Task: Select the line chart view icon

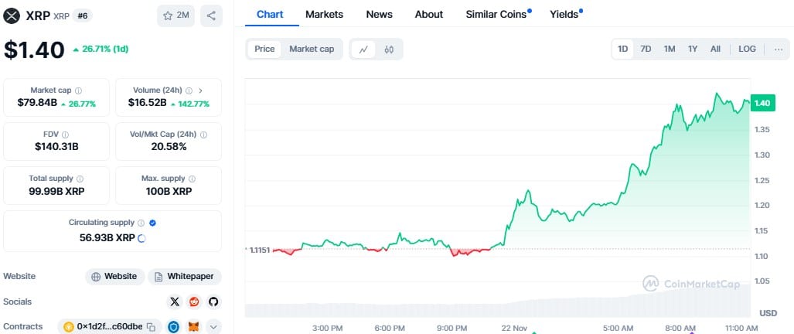Action: click(363, 49)
